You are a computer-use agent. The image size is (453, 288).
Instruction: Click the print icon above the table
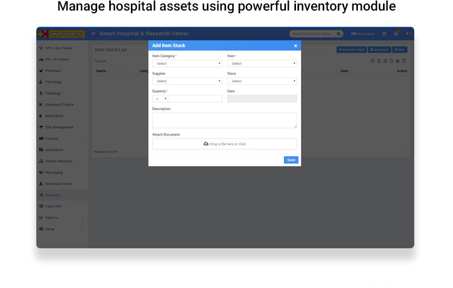(x=398, y=61)
